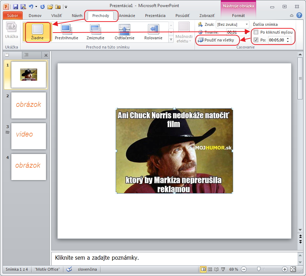Click the zoom slider handle
The height and width of the screenshot is (276, 306).
(259, 269)
